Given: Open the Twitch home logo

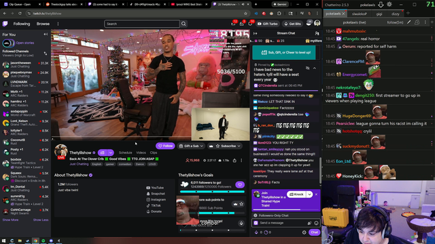Looking at the screenshot, I should pos(5,24).
